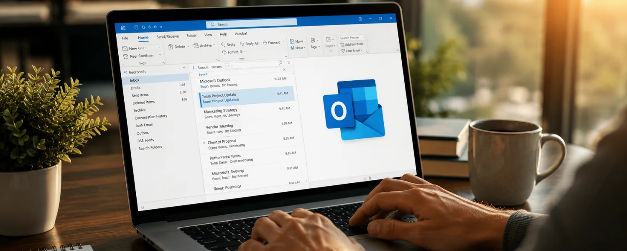
Task: Open the RSS Feeds folder
Action: 146,141
